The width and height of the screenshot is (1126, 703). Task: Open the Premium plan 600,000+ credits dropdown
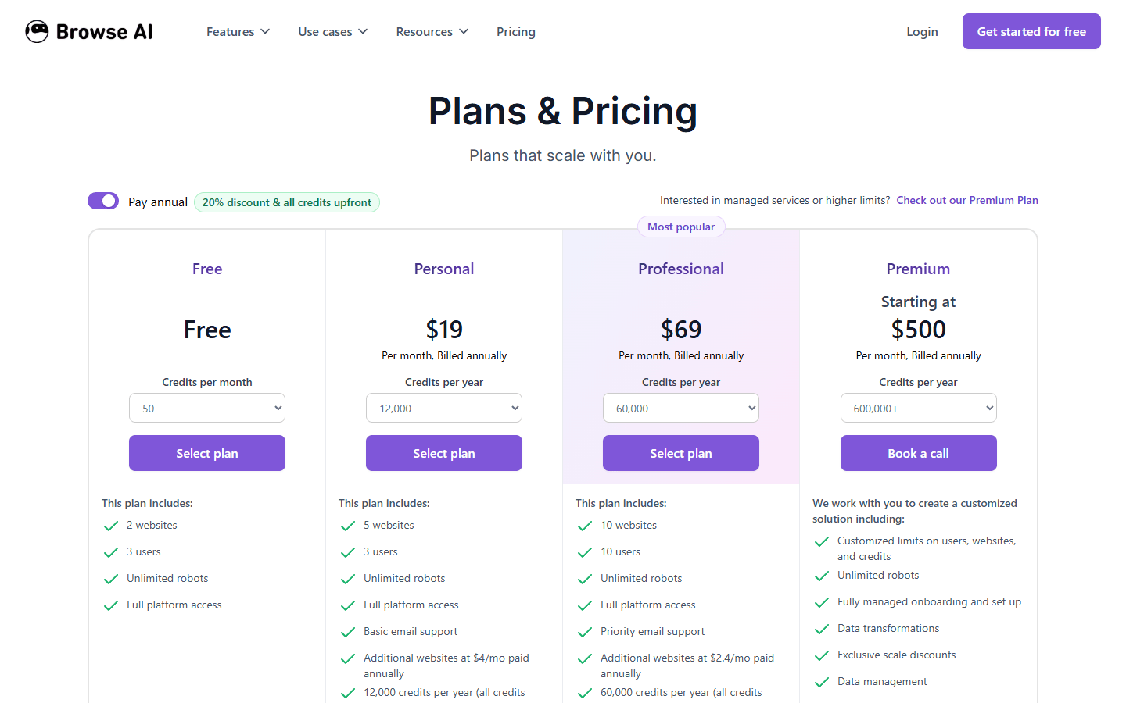pos(918,407)
